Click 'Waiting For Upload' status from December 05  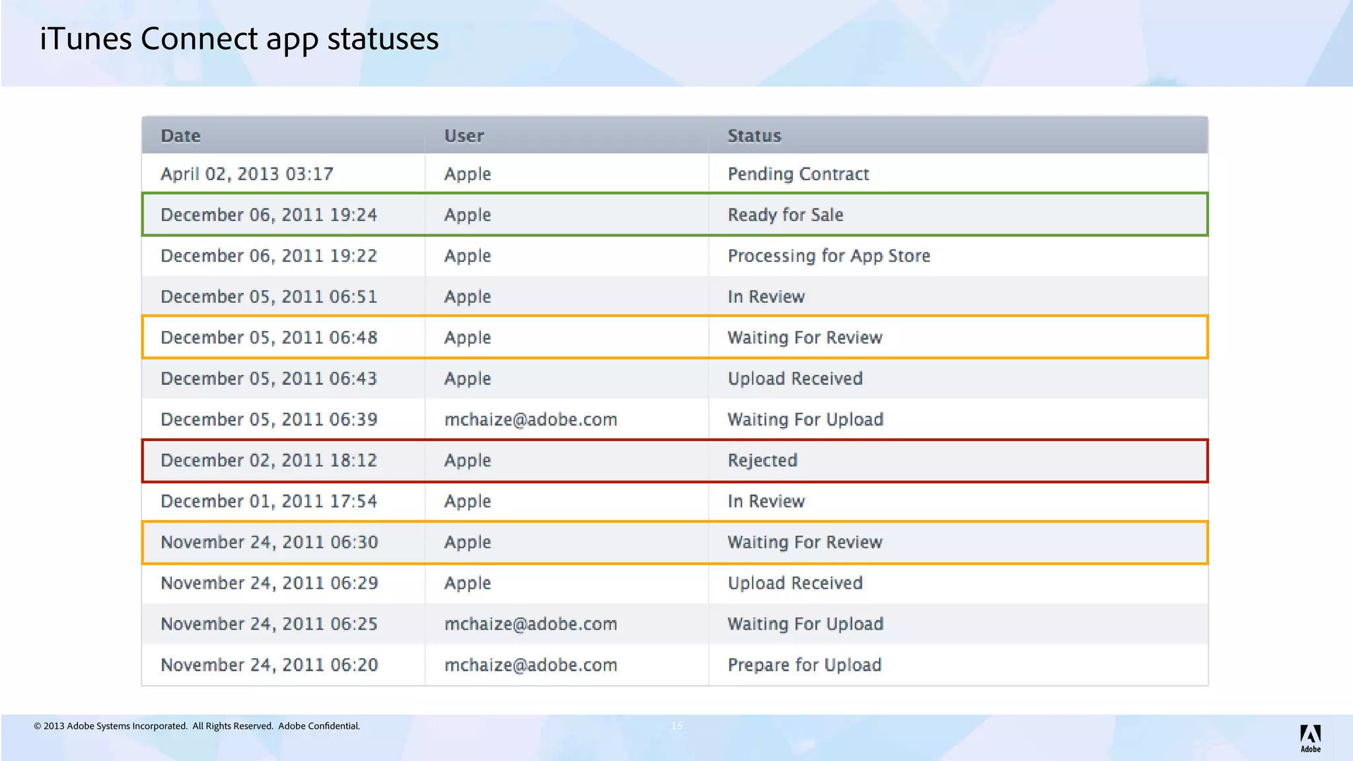805,420
